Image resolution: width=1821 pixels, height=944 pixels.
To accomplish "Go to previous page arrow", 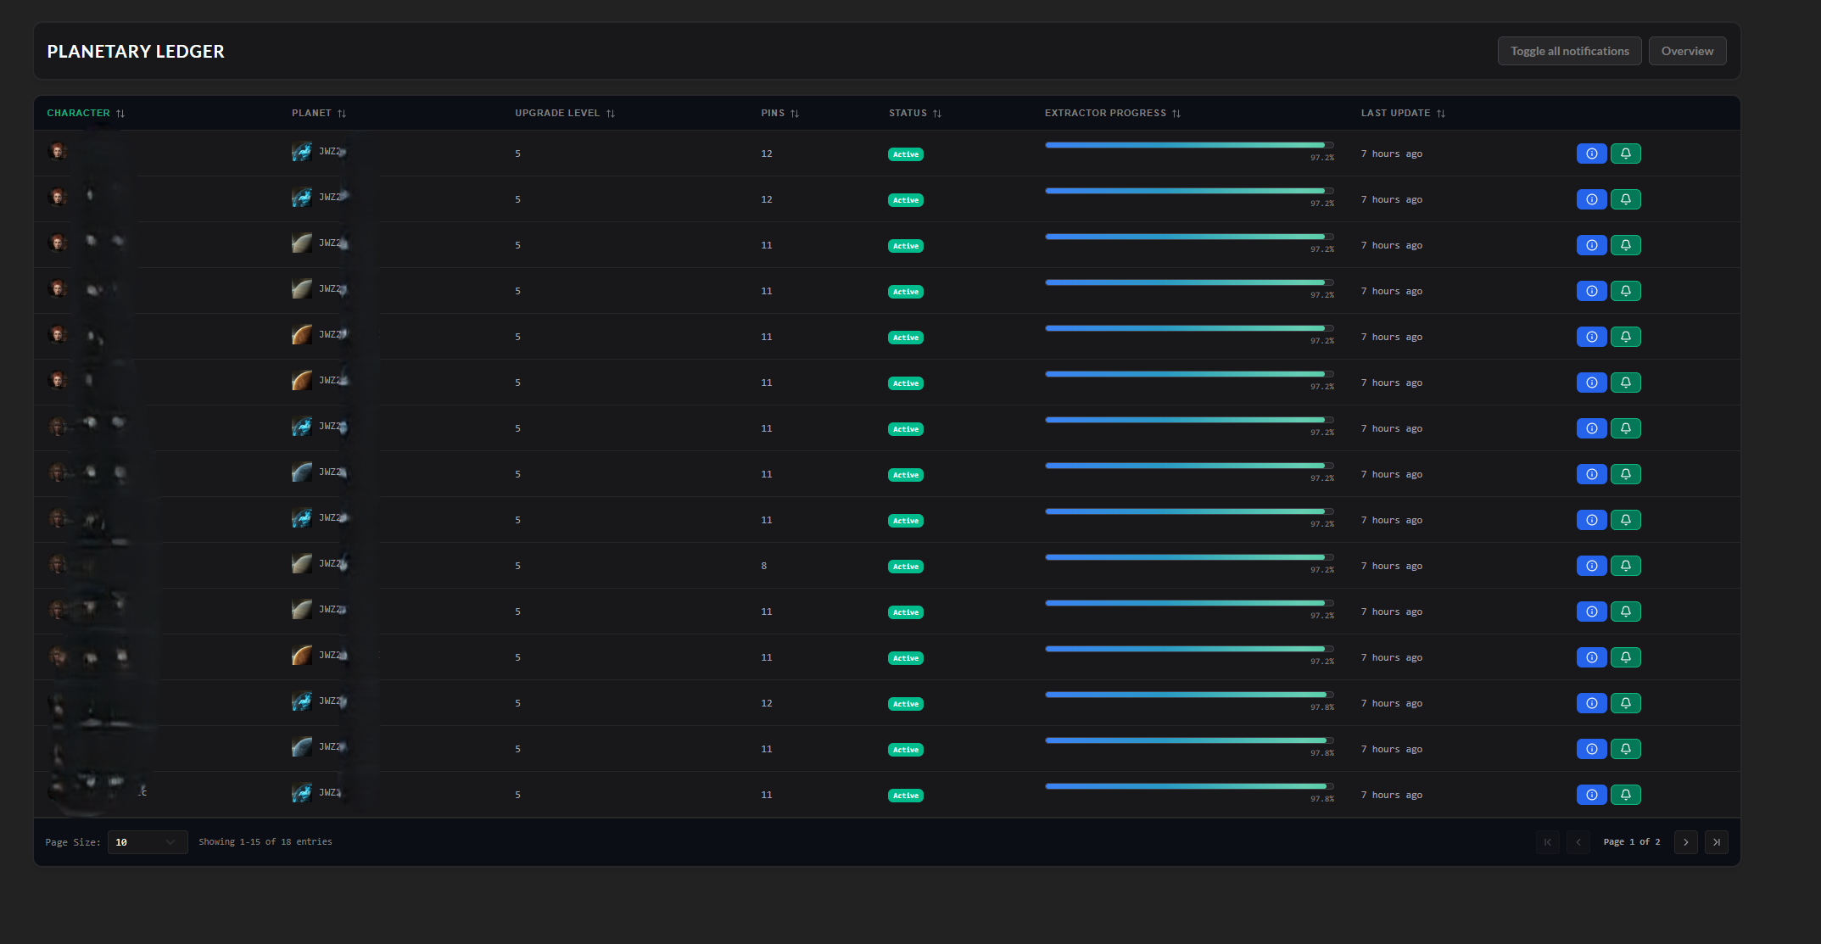I will click(x=1578, y=842).
